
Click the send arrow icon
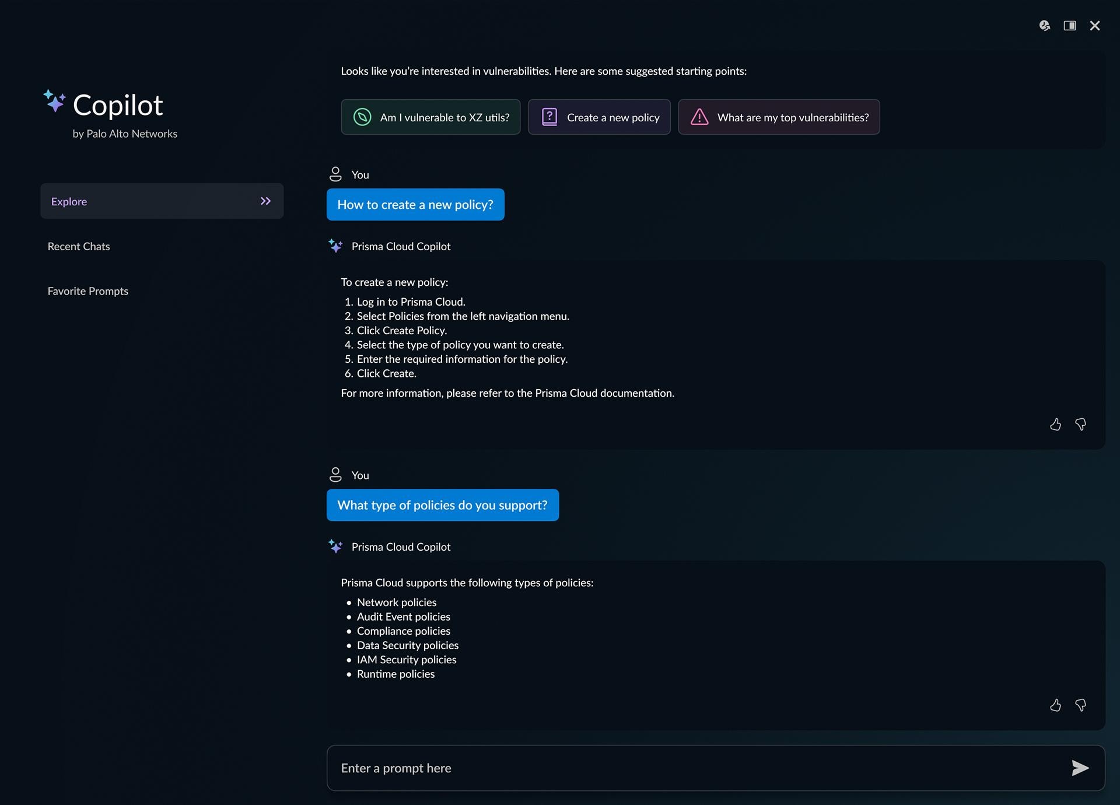click(1080, 768)
